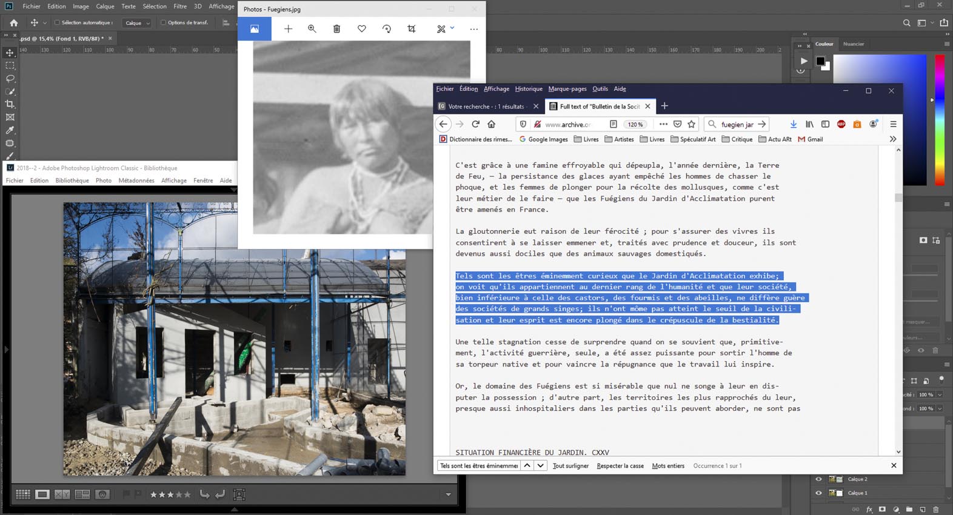This screenshot has height=515, width=953.
Task: Toggle Tout surligner in Firefox find bar
Action: tap(570, 466)
